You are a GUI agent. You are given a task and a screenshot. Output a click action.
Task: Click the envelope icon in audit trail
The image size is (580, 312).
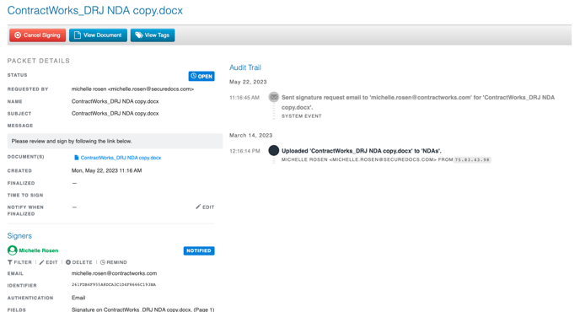coord(274,97)
